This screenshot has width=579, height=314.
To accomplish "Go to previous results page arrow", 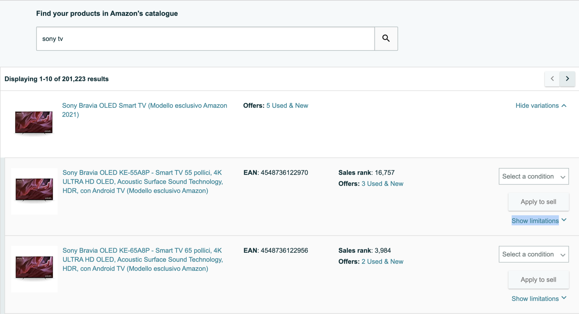I will coord(552,79).
